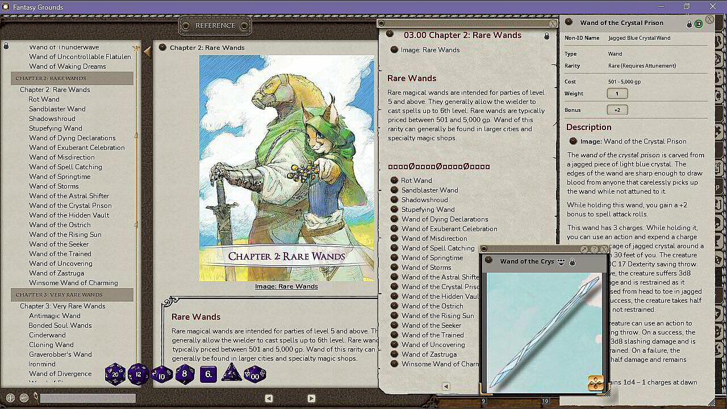Grab the d4 pyramid die
Screen dimensions: 727x409
pyautogui.click(x=231, y=374)
